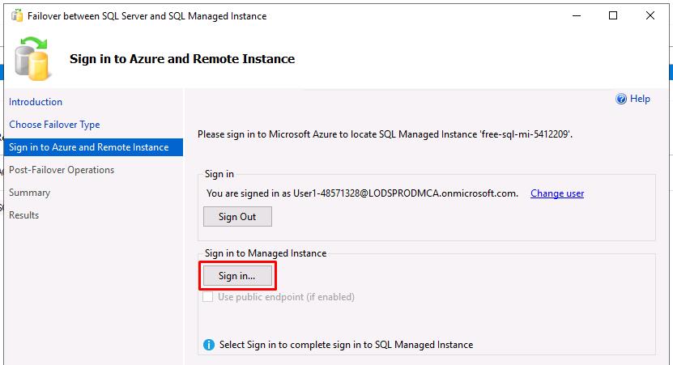Click the blue info icon beside sign-in hint

tap(209, 345)
